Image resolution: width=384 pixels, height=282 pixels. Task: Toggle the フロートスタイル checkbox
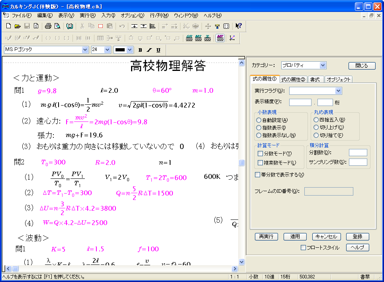303,247
